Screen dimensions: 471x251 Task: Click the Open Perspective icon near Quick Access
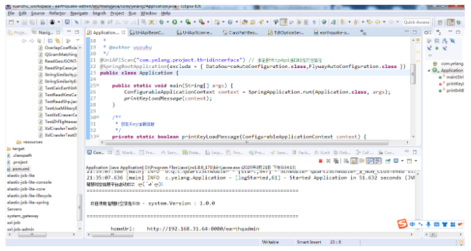(440, 22)
